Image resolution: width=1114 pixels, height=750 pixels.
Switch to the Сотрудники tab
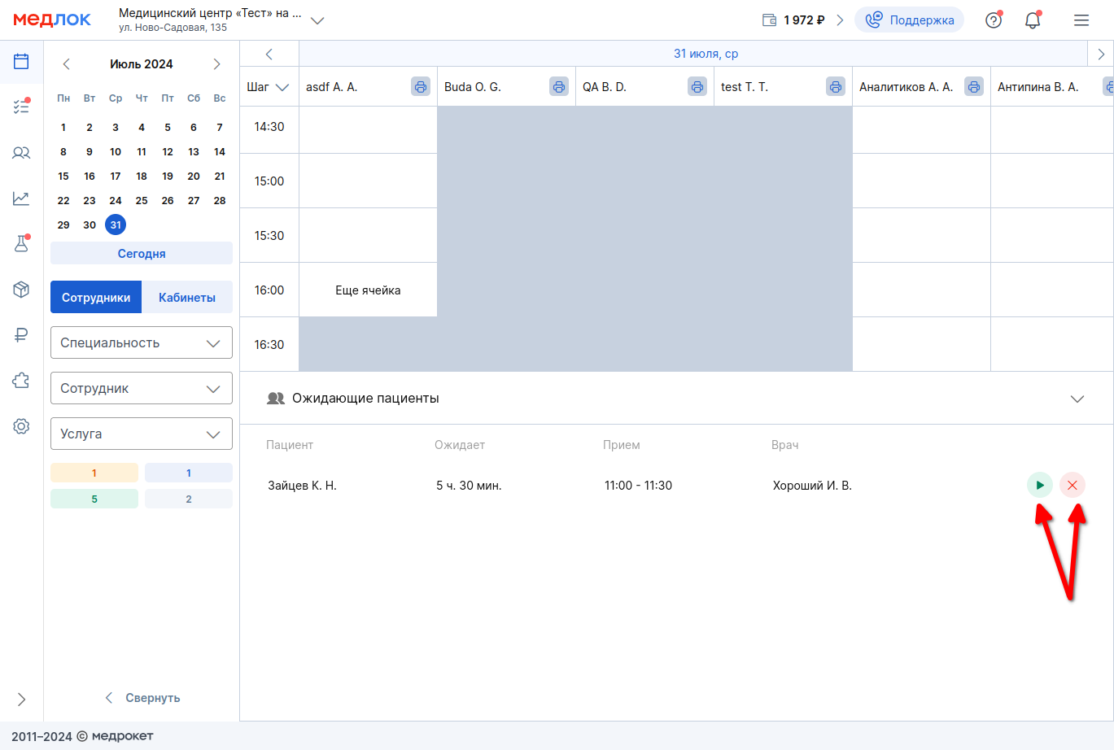[x=96, y=298]
